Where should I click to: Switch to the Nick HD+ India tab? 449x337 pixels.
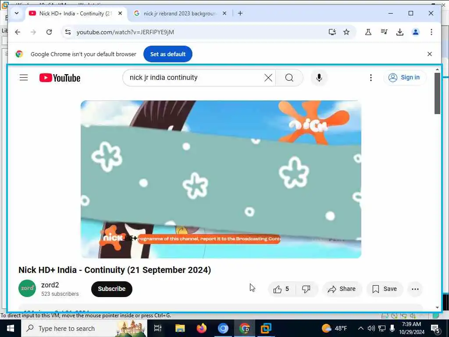[75, 14]
